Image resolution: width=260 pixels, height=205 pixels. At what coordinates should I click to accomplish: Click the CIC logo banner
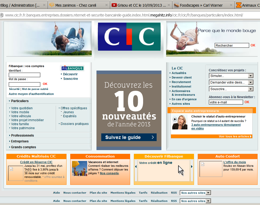(x=129, y=37)
